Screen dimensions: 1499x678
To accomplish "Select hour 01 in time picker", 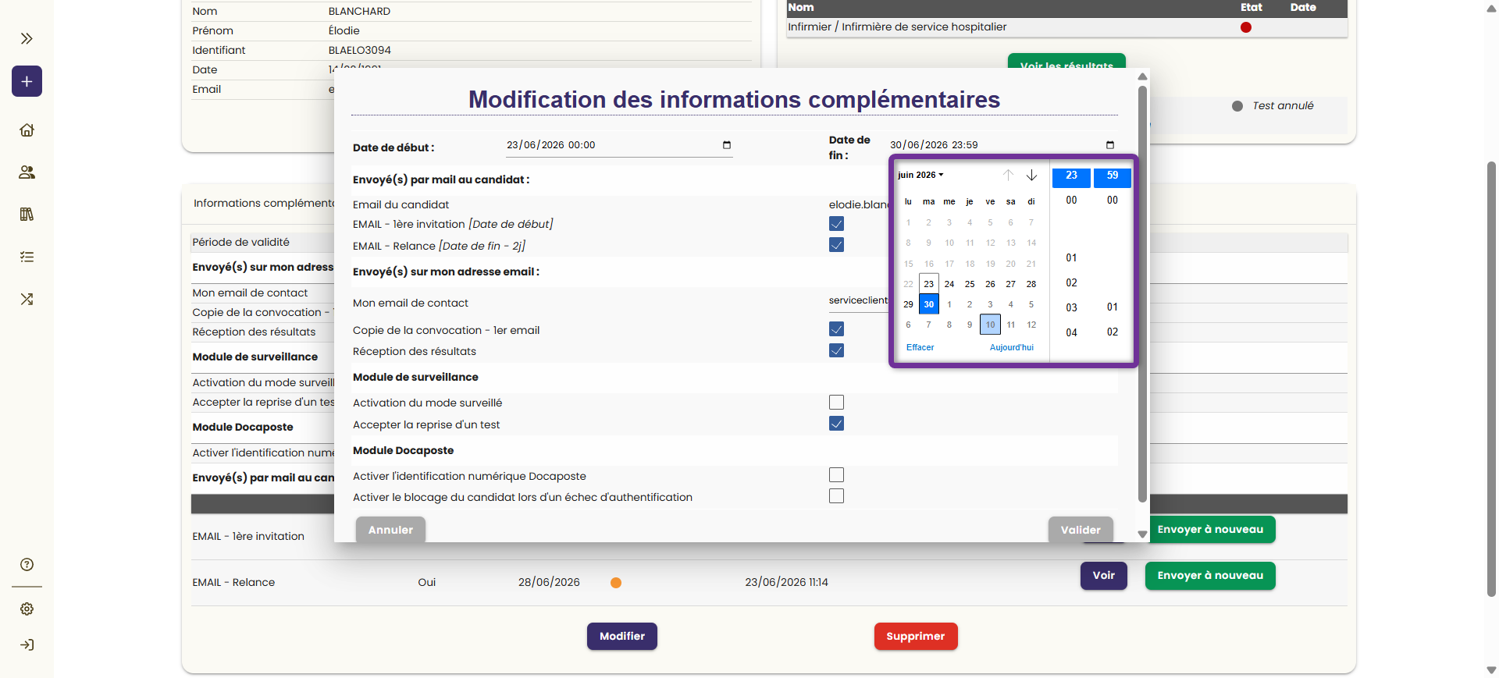I will click(x=1071, y=258).
